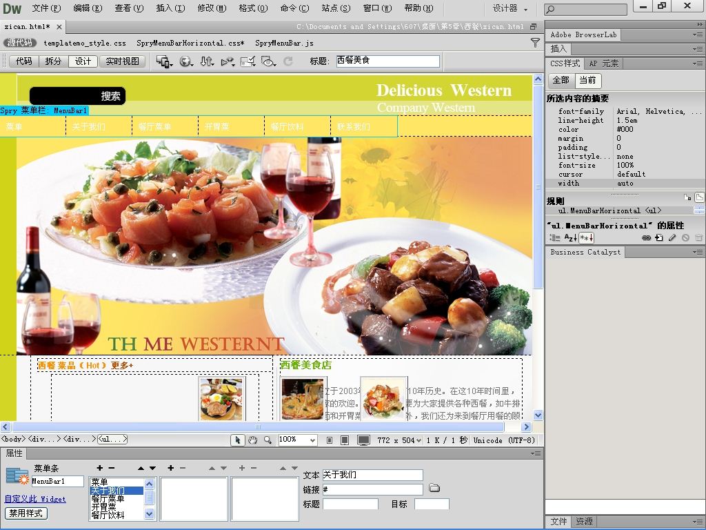Open SpryMenuBar.js related file
Image resolution: width=706 pixels, height=530 pixels.
point(284,43)
